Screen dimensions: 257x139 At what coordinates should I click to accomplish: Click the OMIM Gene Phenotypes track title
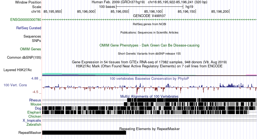[x=149, y=45]
